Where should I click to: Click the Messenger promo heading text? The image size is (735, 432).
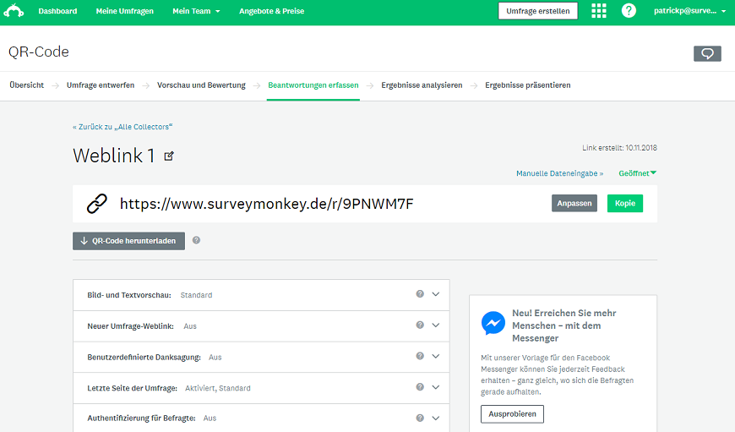563,325
